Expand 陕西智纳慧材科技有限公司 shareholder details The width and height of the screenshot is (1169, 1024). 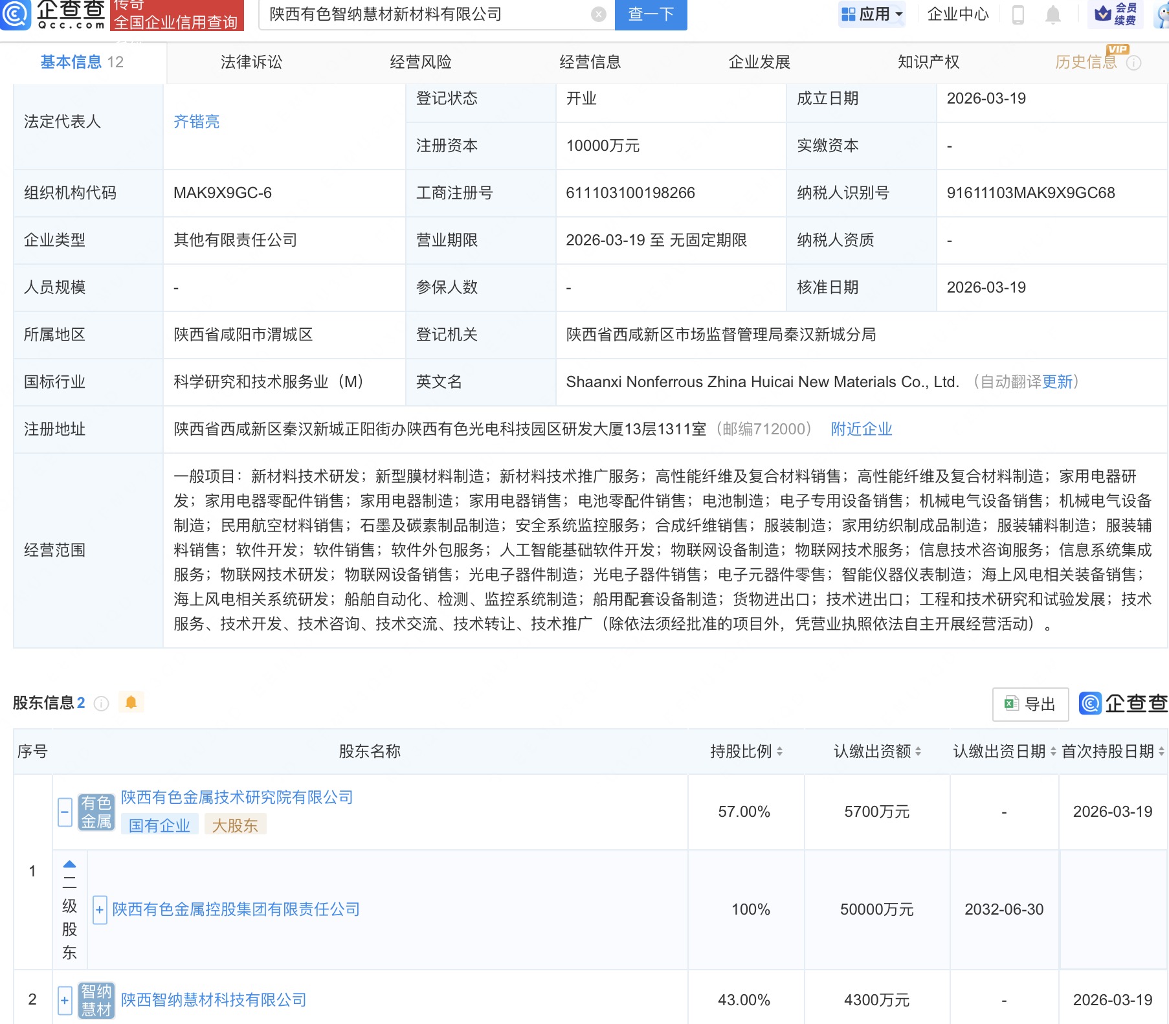click(64, 1000)
